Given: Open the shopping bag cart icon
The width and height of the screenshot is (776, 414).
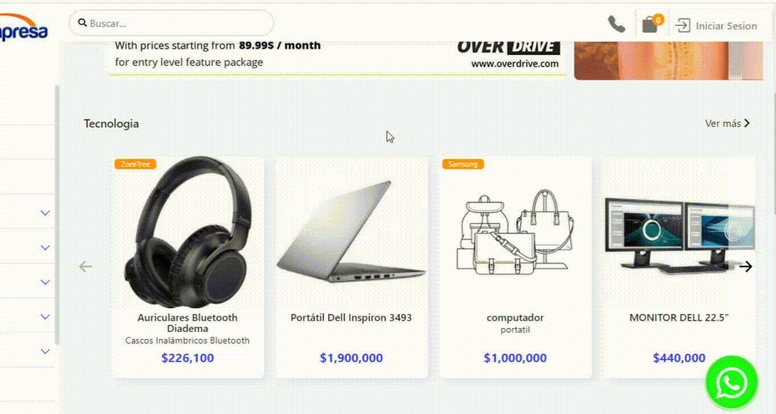Looking at the screenshot, I should coord(650,25).
